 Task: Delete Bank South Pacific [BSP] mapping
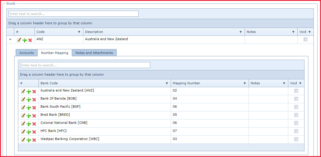coord(34,108)
